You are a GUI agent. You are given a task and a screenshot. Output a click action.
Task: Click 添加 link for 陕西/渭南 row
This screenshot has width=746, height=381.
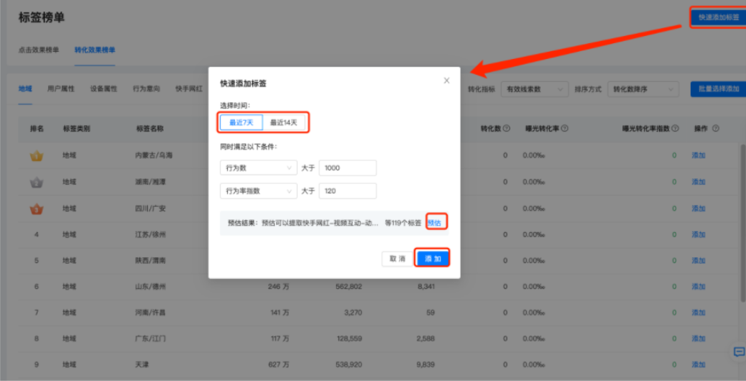(699, 261)
